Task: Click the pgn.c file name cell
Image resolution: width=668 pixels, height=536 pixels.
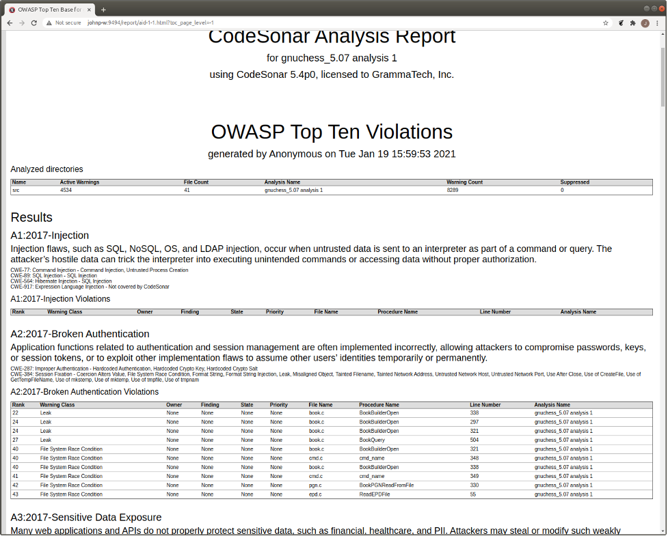Action: [x=315, y=485]
